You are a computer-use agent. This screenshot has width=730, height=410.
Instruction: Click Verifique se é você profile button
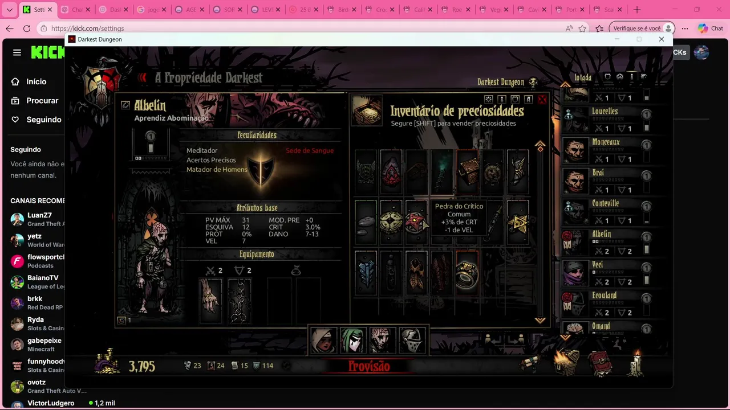[642, 28]
